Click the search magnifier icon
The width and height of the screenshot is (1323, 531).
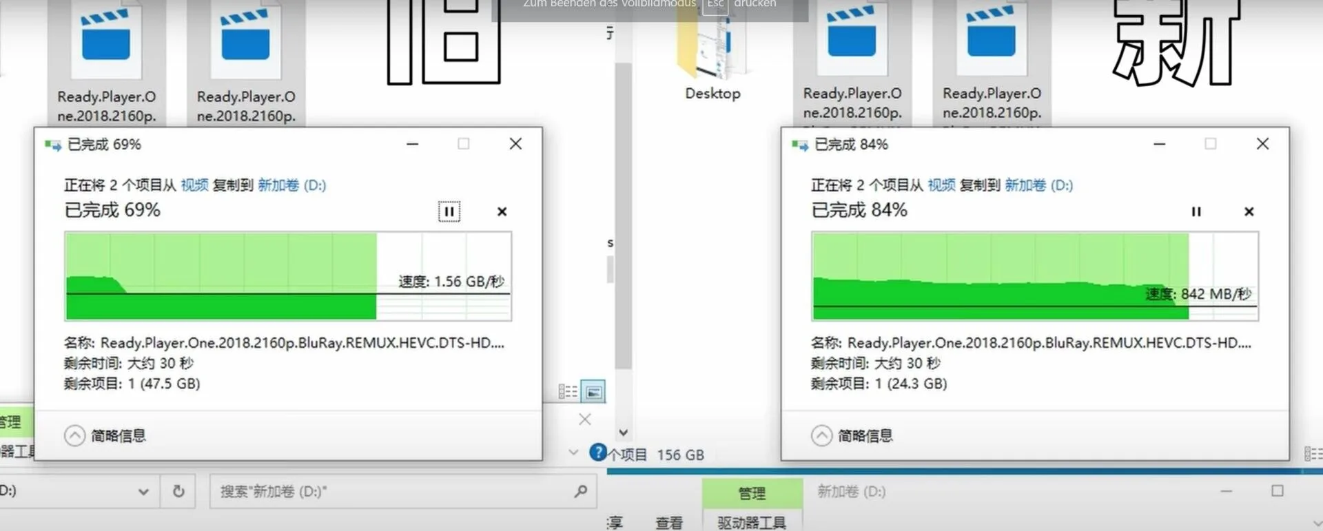tap(580, 491)
